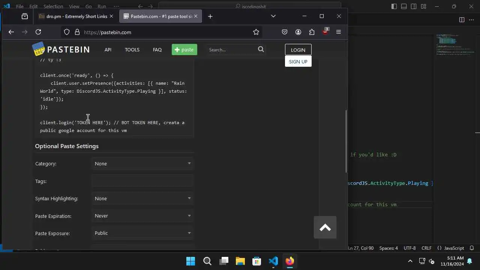Viewport: 480px width, 270px height.
Task: Click the Firefox back arrow button
Action: pyautogui.click(x=11, y=32)
